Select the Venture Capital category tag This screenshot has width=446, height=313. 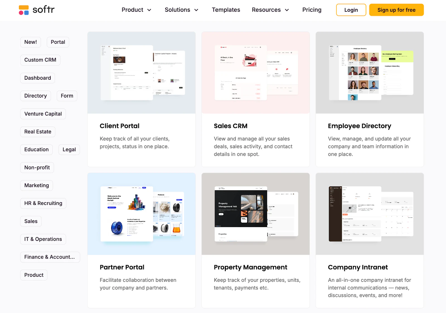click(43, 114)
